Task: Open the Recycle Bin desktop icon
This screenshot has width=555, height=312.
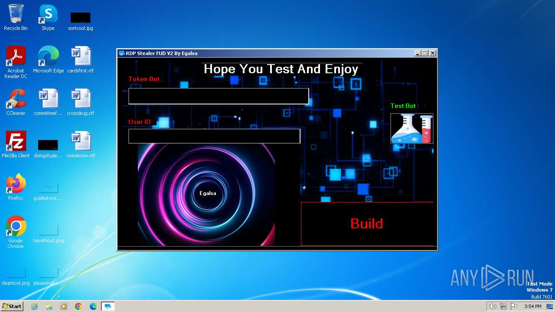Action: (16, 17)
